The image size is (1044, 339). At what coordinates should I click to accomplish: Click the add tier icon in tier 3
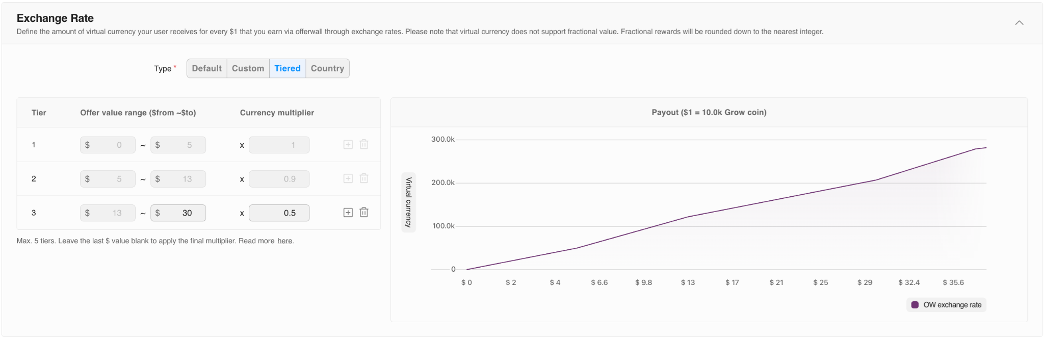(348, 213)
